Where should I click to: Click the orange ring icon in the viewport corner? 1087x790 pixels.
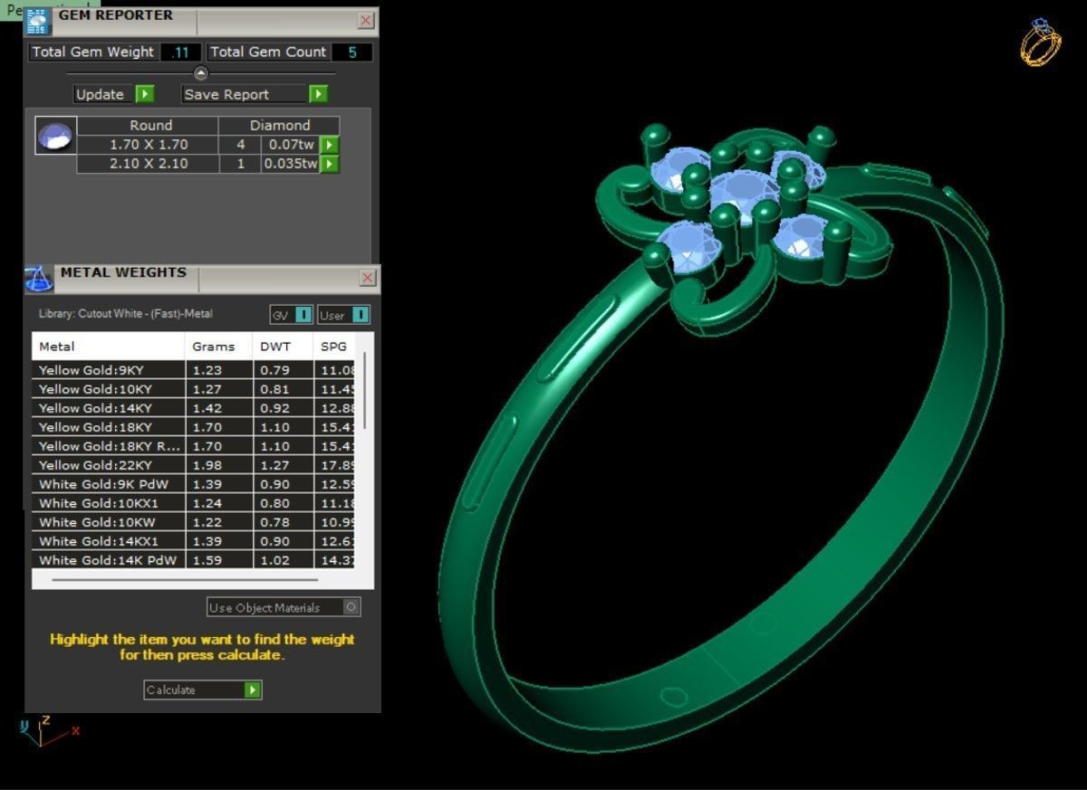pos(1041,42)
